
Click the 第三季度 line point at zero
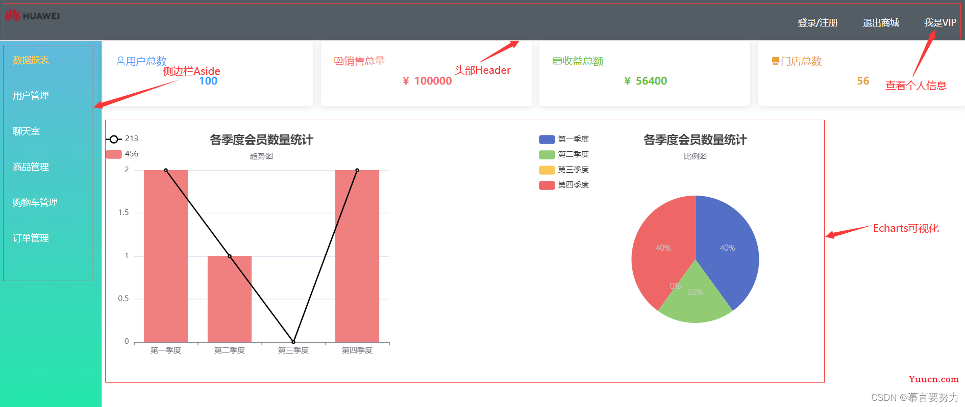pos(293,342)
